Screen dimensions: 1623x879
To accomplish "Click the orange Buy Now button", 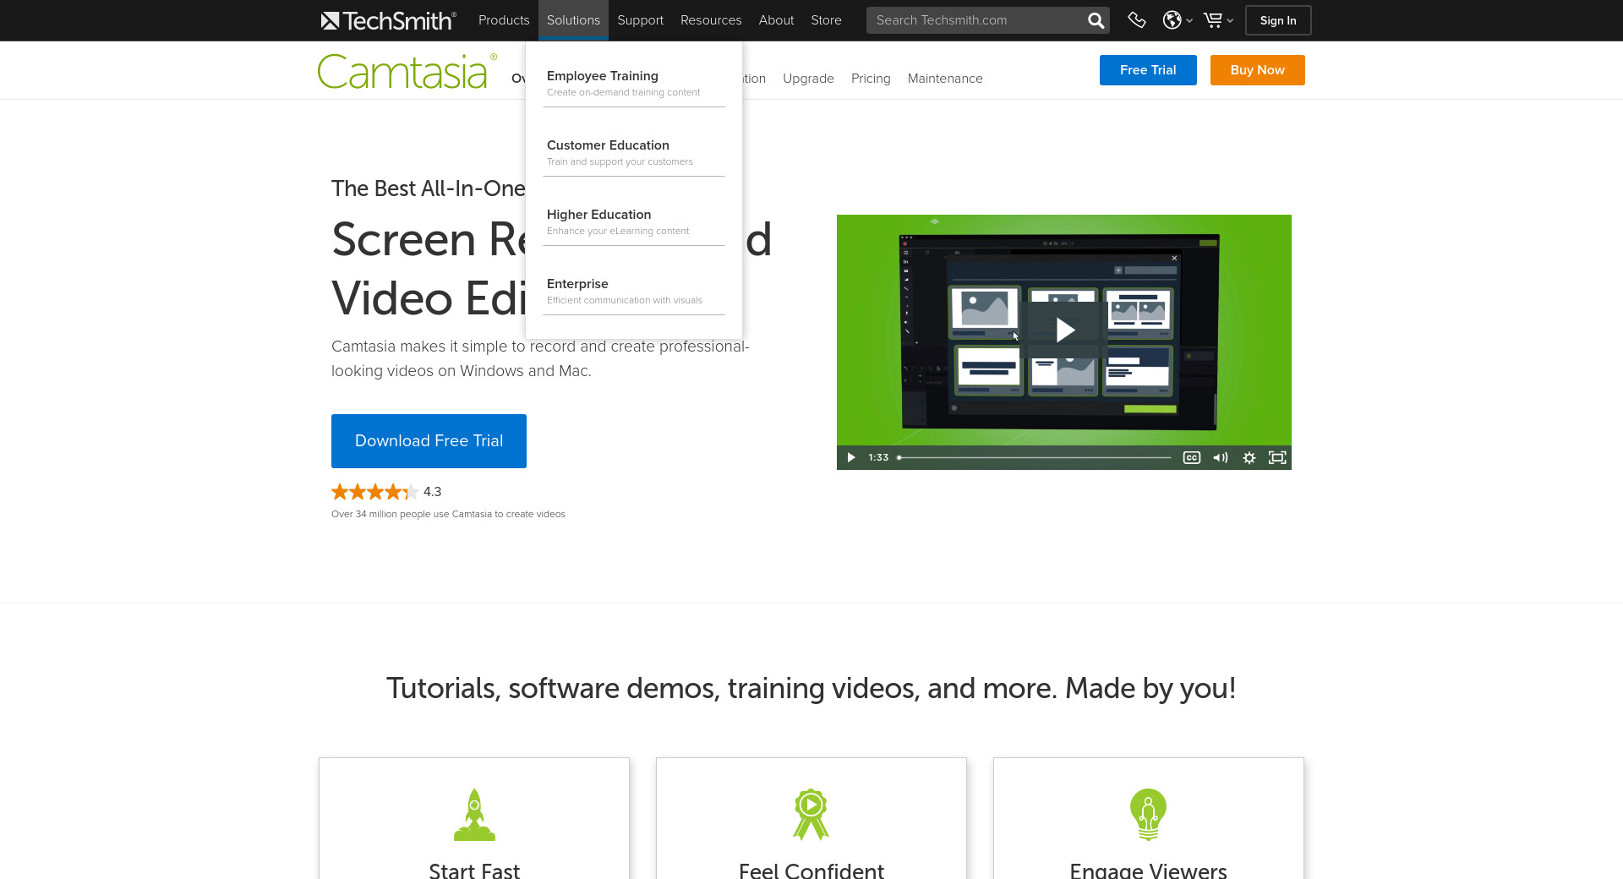I will point(1257,70).
